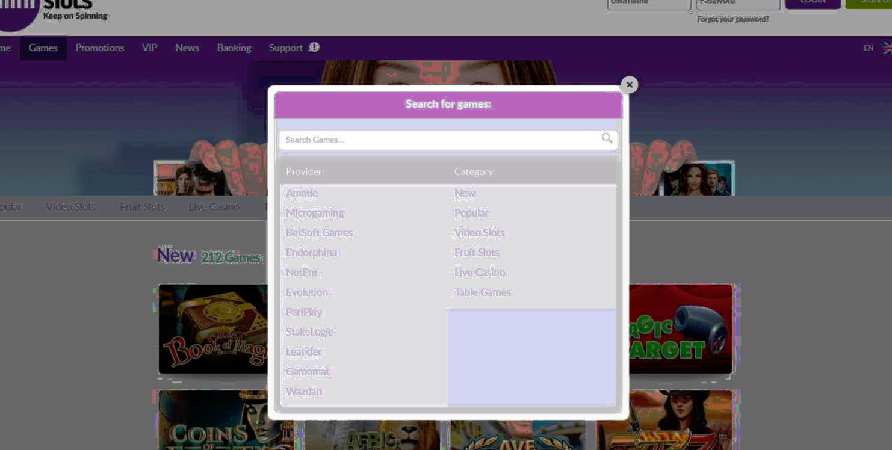
Task: Open the VIP menu item
Action: pos(149,48)
